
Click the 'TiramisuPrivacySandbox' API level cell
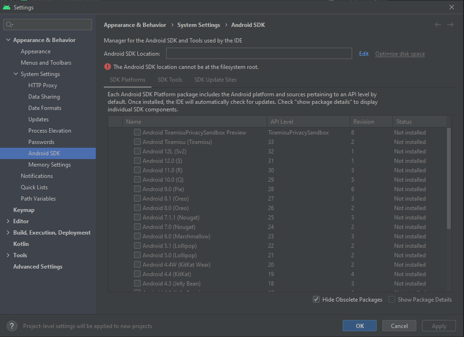(x=298, y=133)
